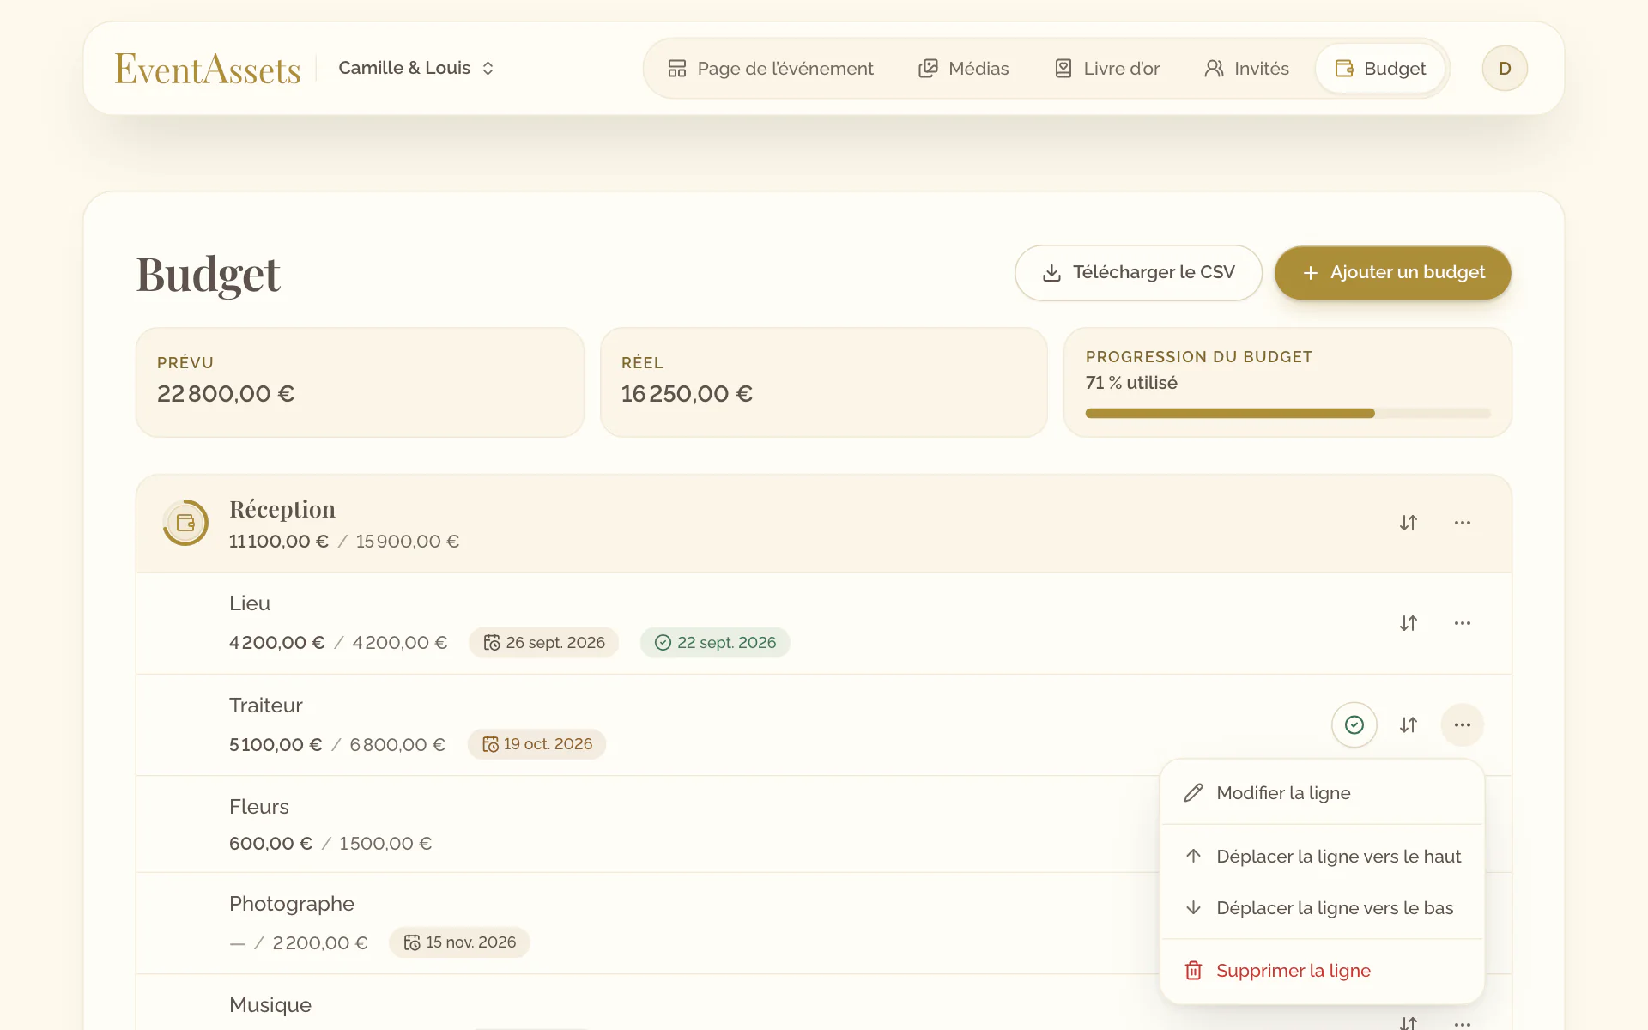Click the Réception wallet progress icon
1648x1030 pixels.
(185, 523)
